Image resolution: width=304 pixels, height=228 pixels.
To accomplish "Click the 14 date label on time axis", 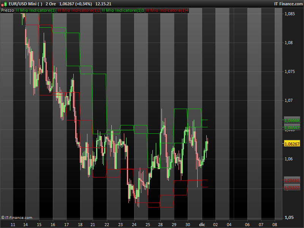I will (25, 225).
